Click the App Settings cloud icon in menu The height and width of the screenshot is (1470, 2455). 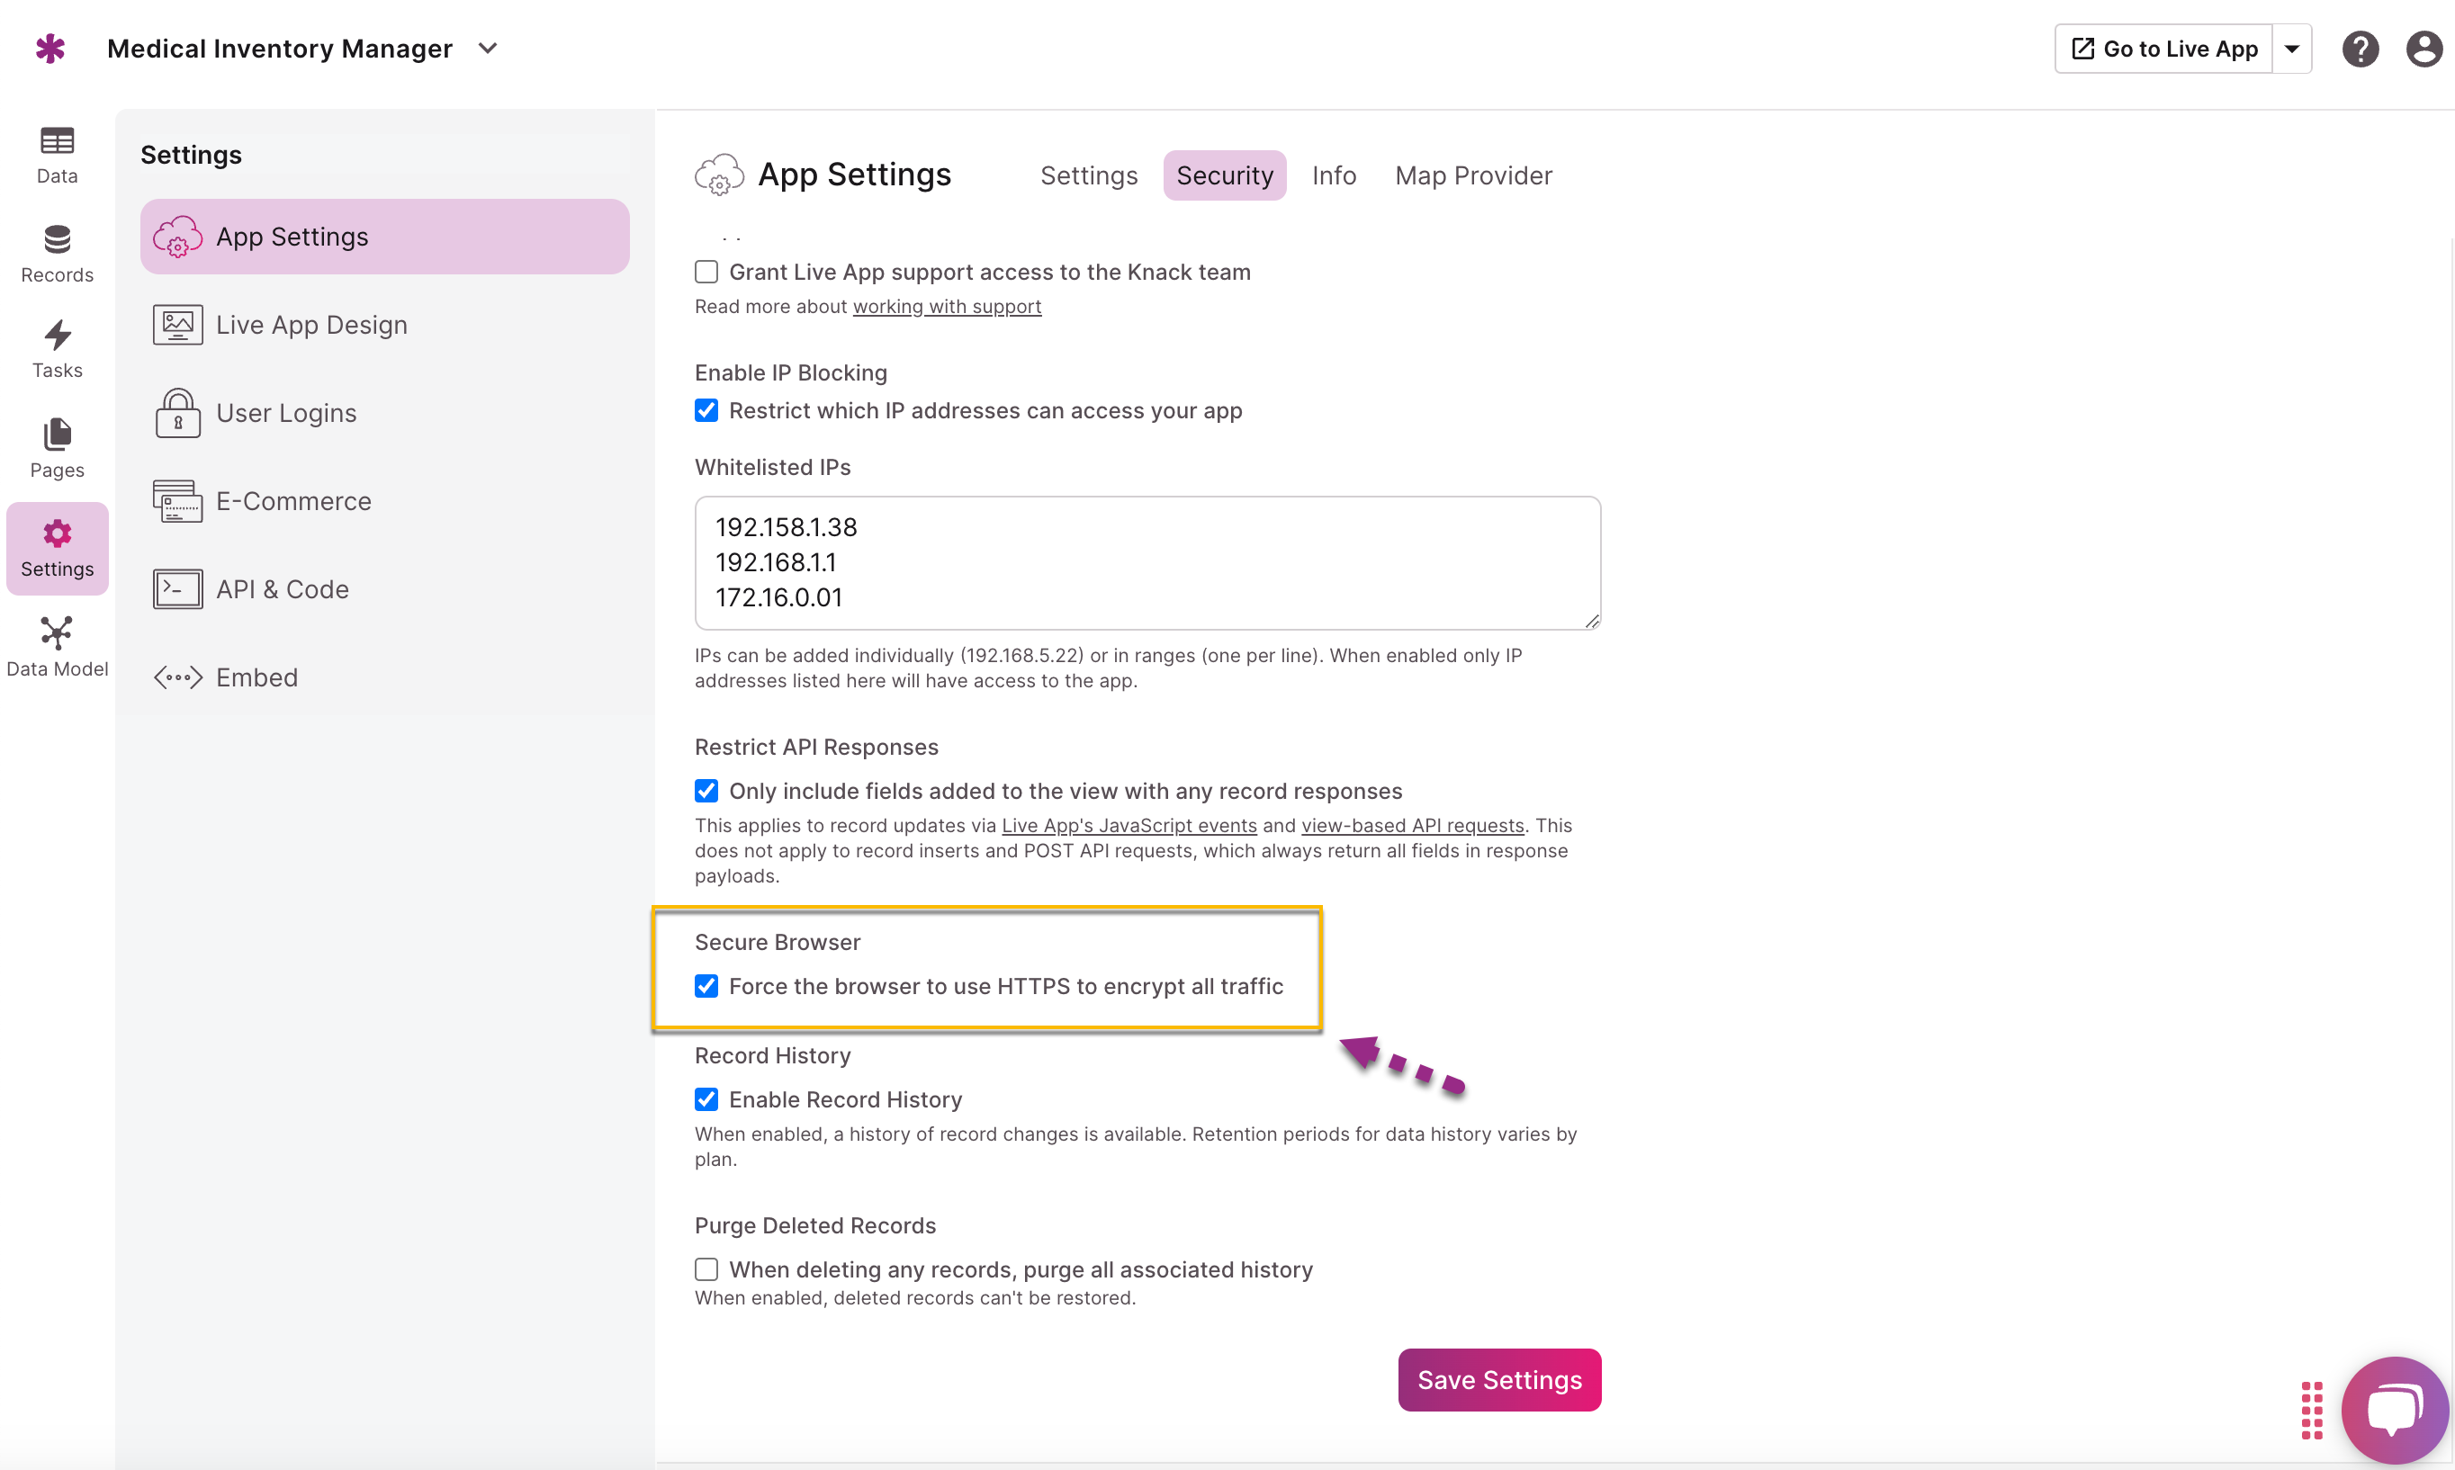pos(177,237)
